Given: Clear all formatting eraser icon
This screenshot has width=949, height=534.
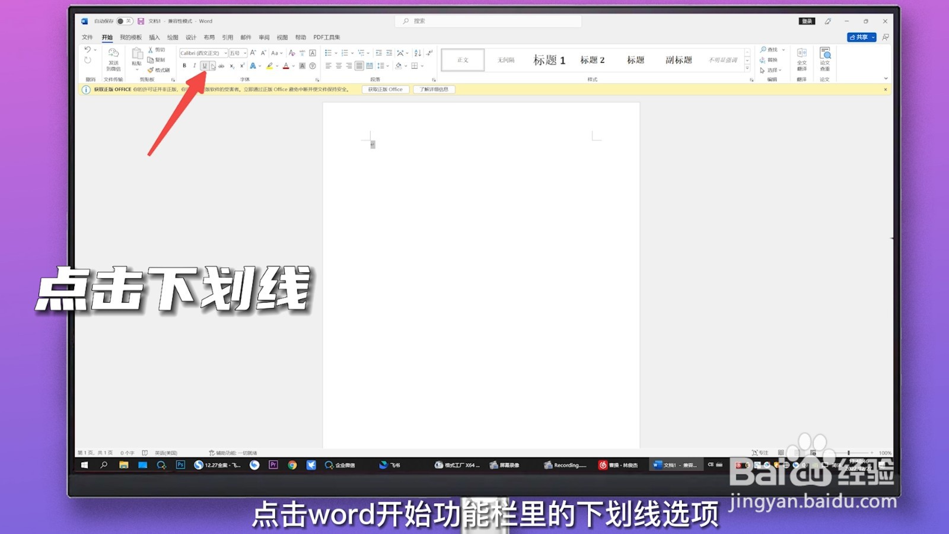Looking at the screenshot, I should pyautogui.click(x=292, y=53).
